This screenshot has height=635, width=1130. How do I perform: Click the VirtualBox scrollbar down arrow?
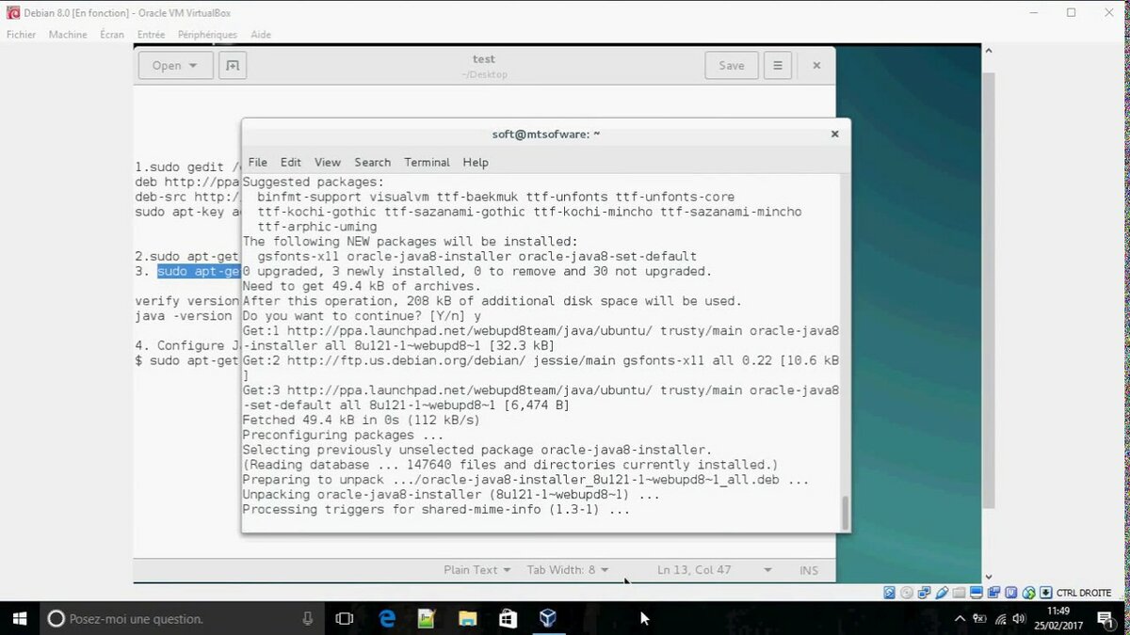pyautogui.click(x=988, y=577)
